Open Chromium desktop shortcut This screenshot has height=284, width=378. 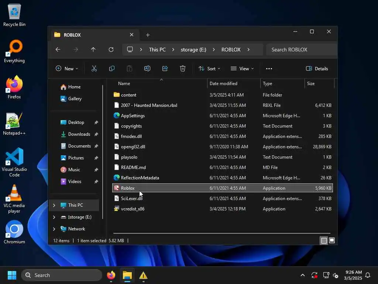[14, 232]
